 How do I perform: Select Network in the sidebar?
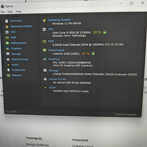coord(17,75)
